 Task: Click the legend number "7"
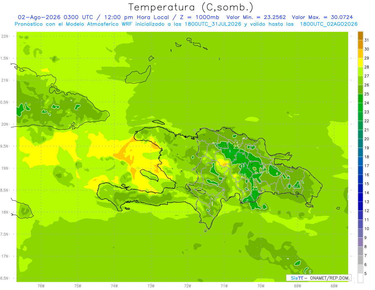(x=366, y=256)
